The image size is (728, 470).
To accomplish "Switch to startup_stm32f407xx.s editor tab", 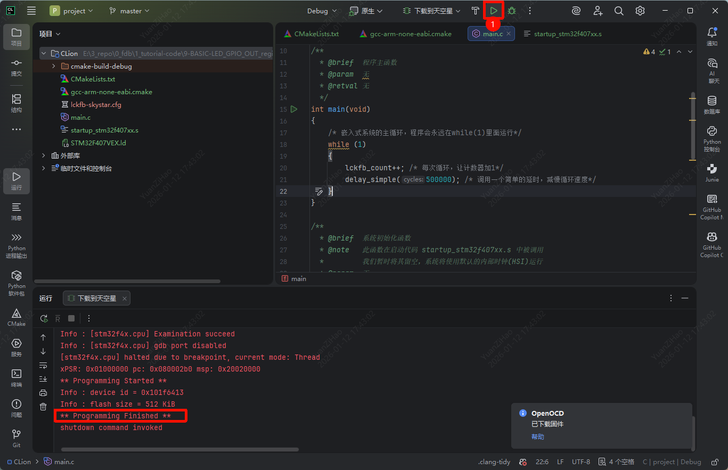I will pyautogui.click(x=567, y=34).
